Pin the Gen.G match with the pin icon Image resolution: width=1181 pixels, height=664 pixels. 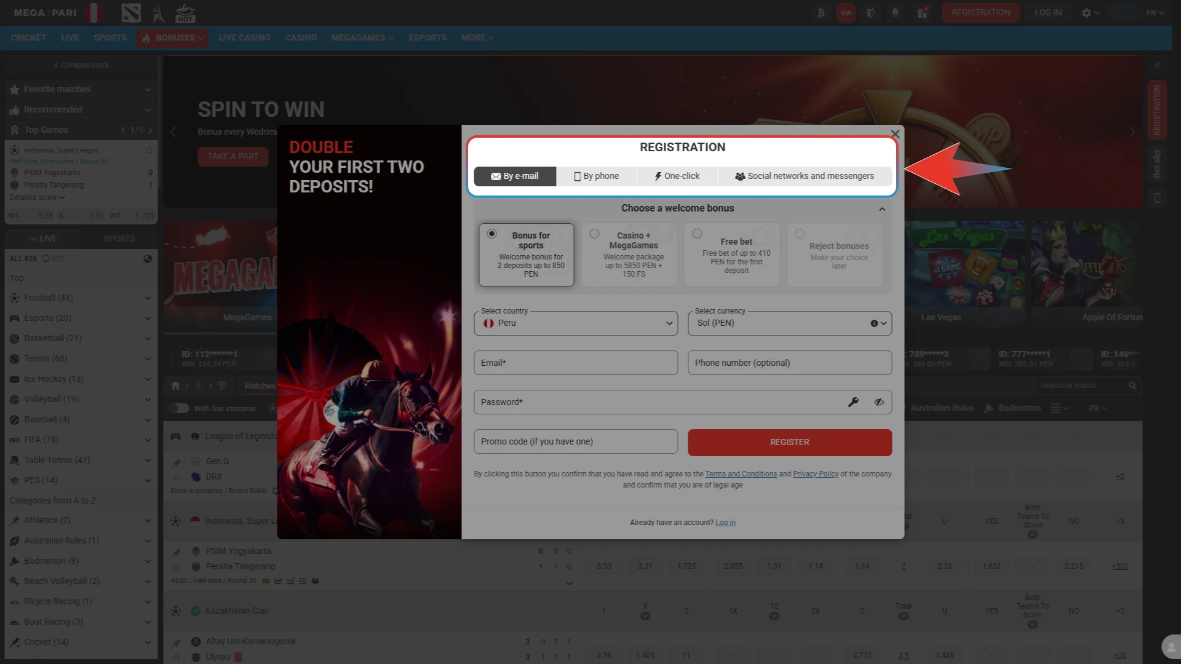pyautogui.click(x=176, y=462)
